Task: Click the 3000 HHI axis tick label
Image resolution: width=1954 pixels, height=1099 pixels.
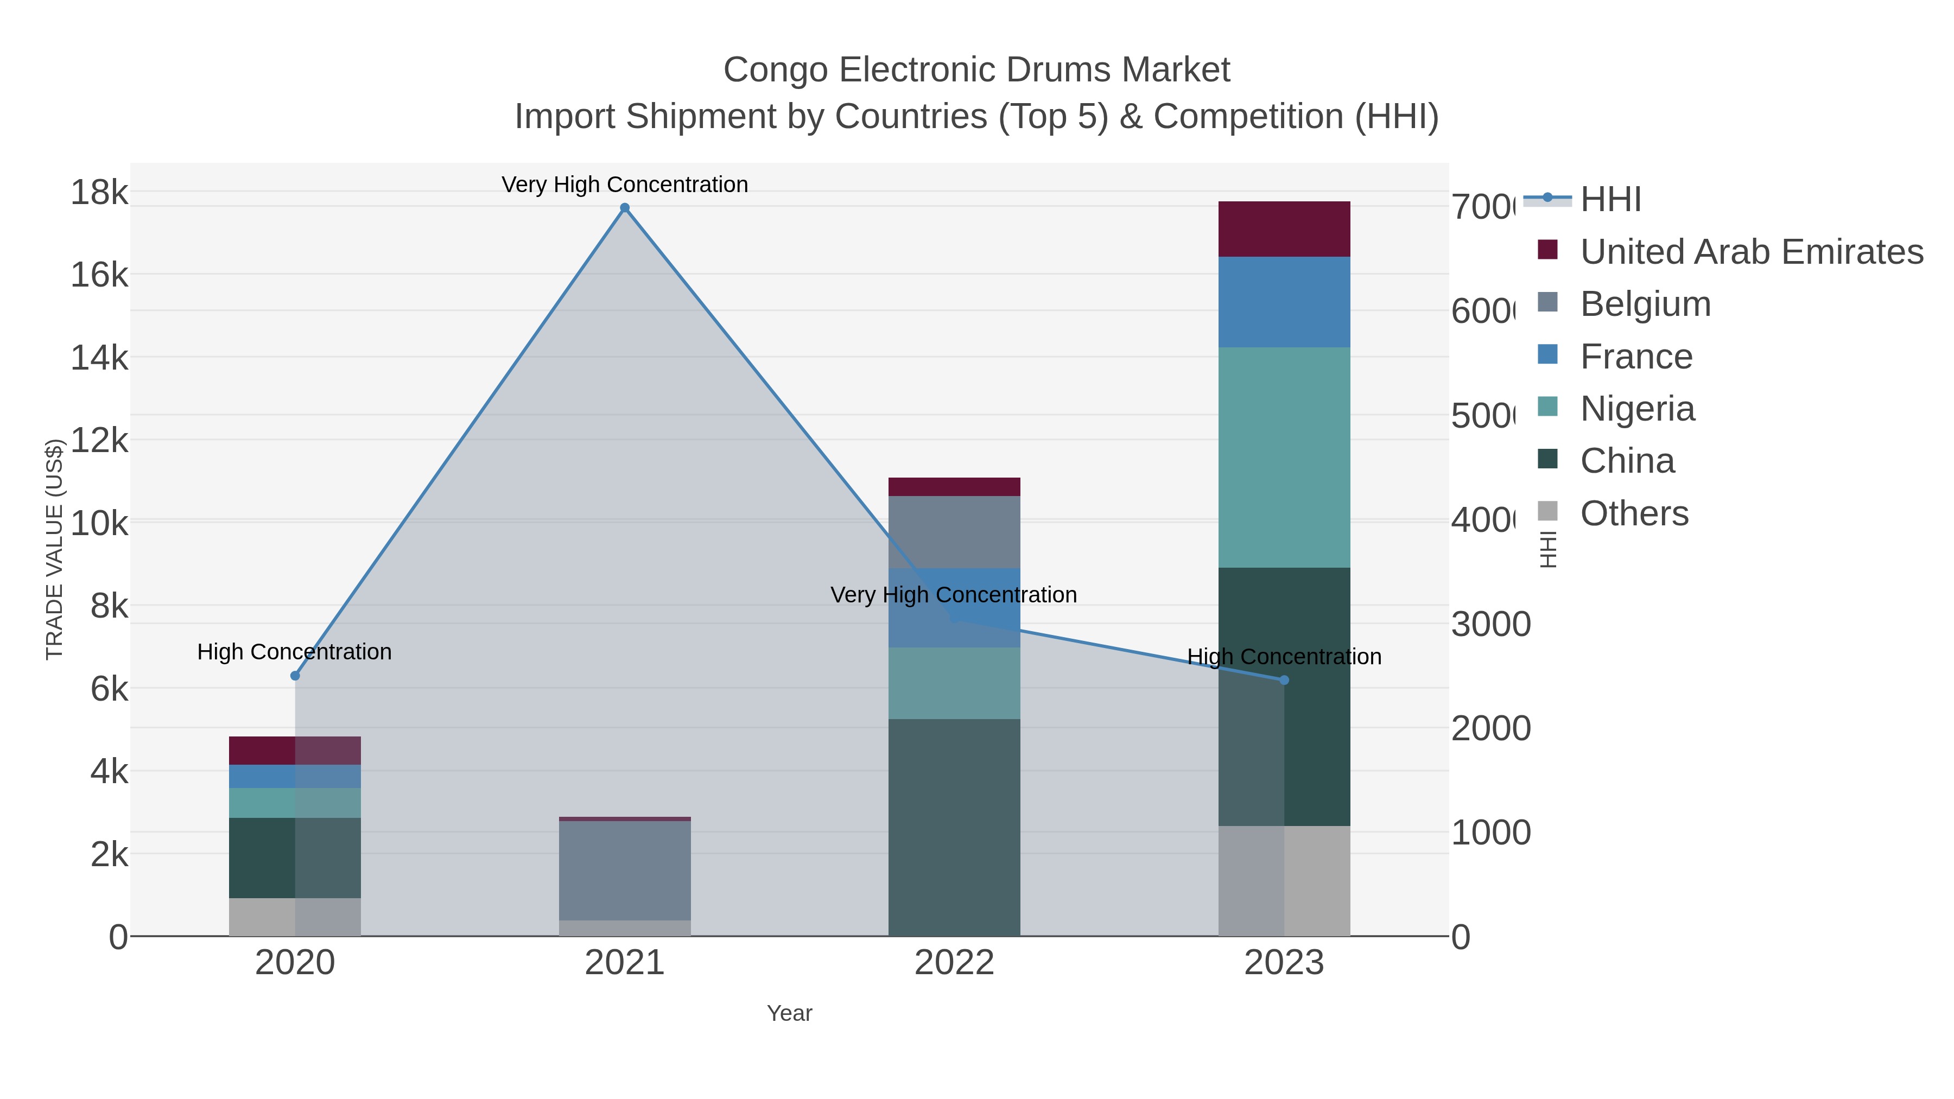Action: click(1492, 624)
